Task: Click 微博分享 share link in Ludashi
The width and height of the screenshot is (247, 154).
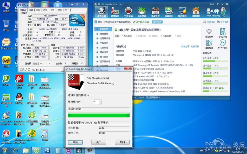Action: tap(185, 46)
